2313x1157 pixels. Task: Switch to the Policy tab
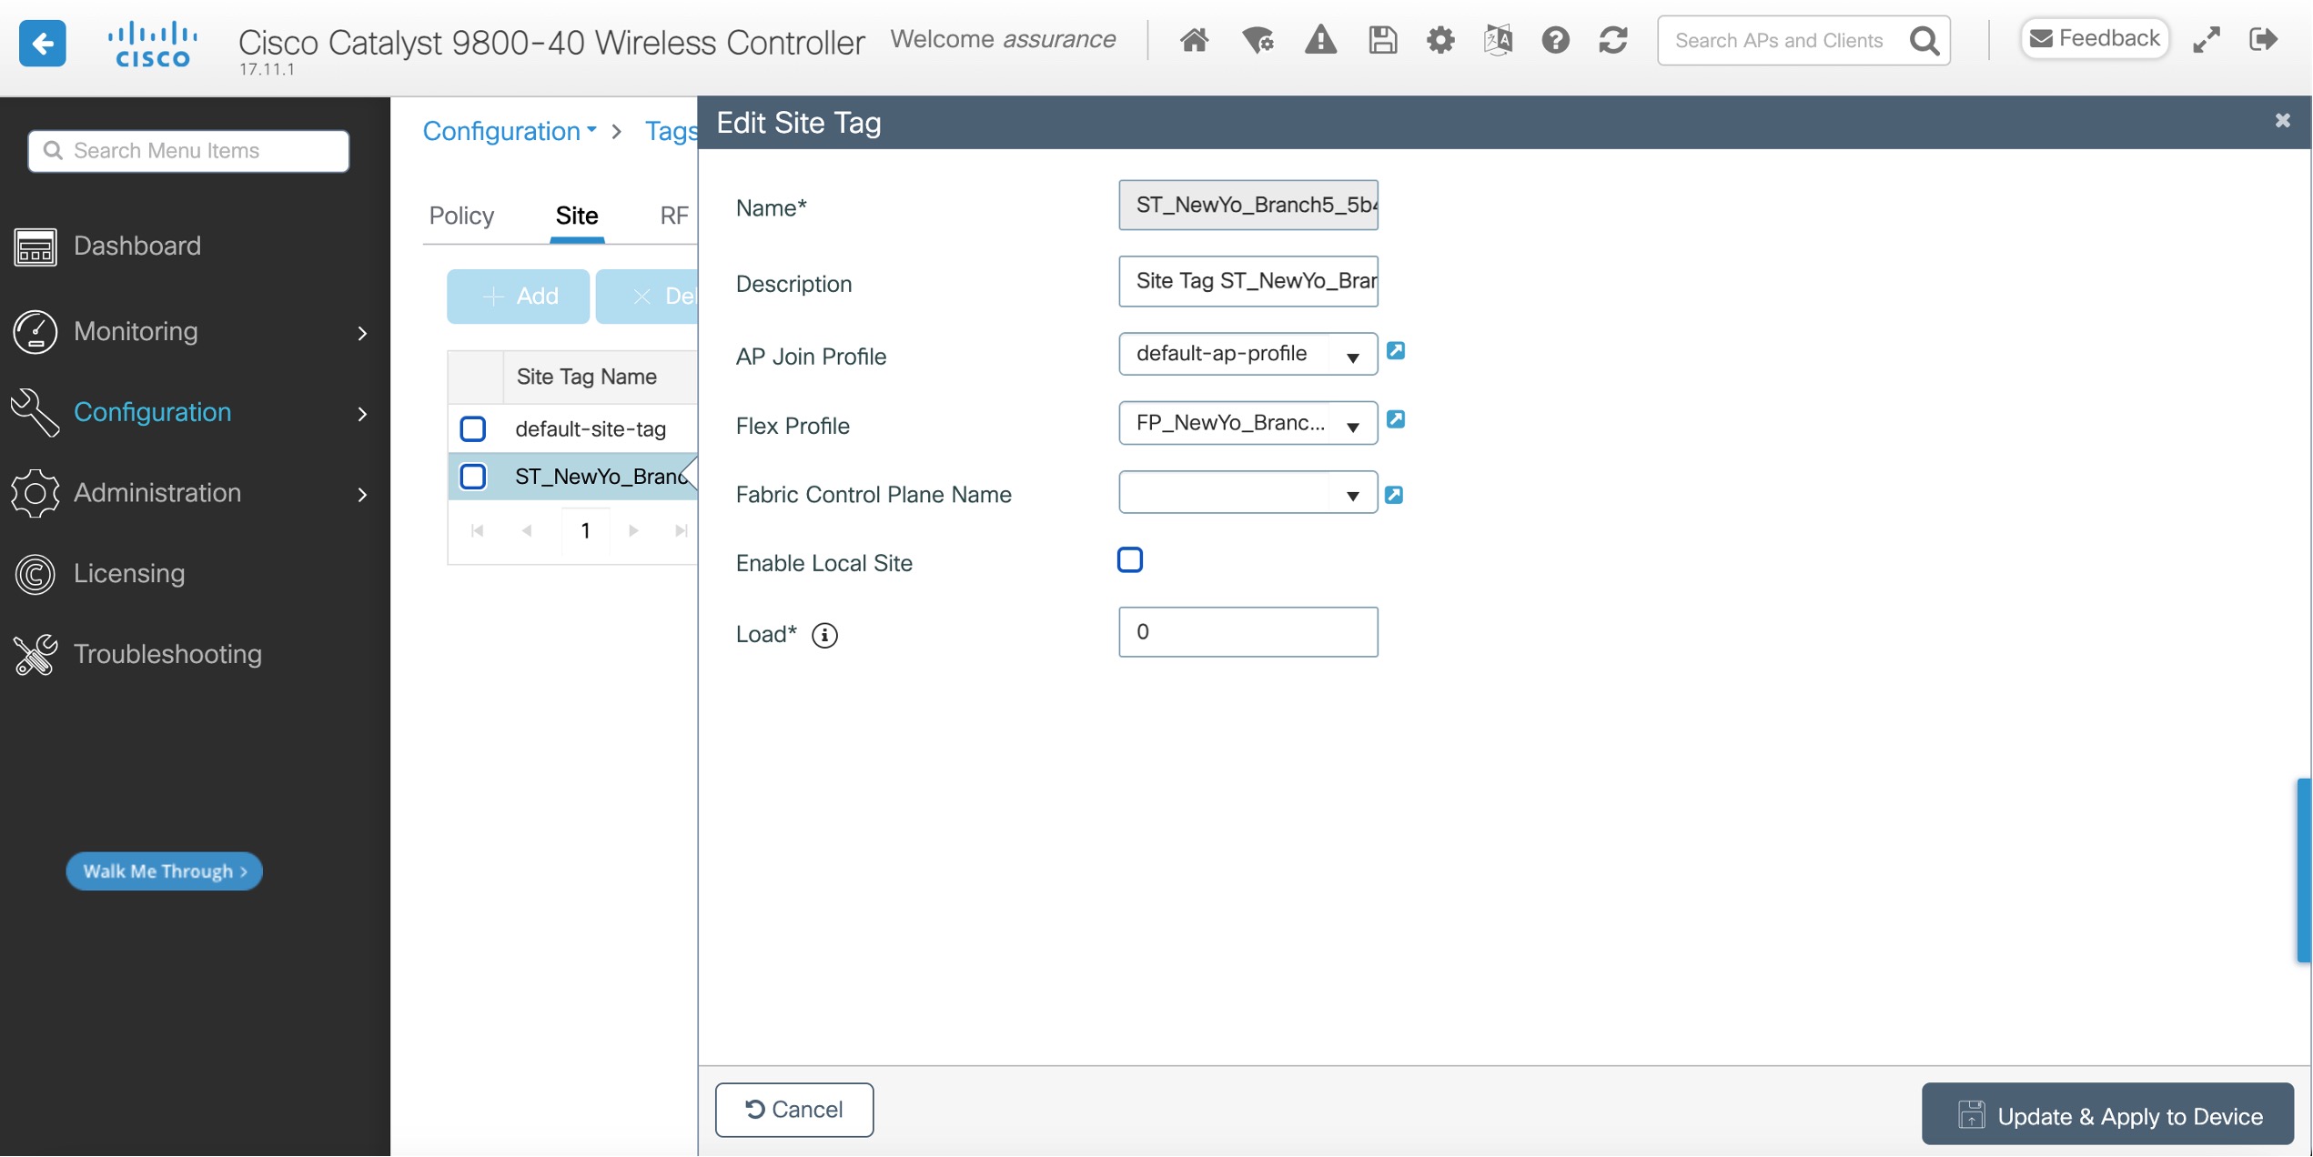[461, 216]
